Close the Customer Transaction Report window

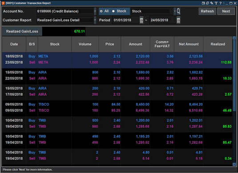[x=235, y=3]
